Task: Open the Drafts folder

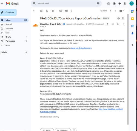Action: coord(8,37)
